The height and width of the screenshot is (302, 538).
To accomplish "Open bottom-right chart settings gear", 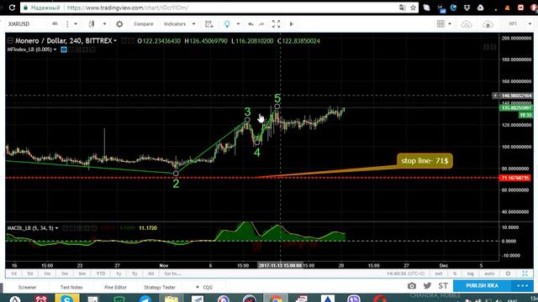I will (508, 273).
